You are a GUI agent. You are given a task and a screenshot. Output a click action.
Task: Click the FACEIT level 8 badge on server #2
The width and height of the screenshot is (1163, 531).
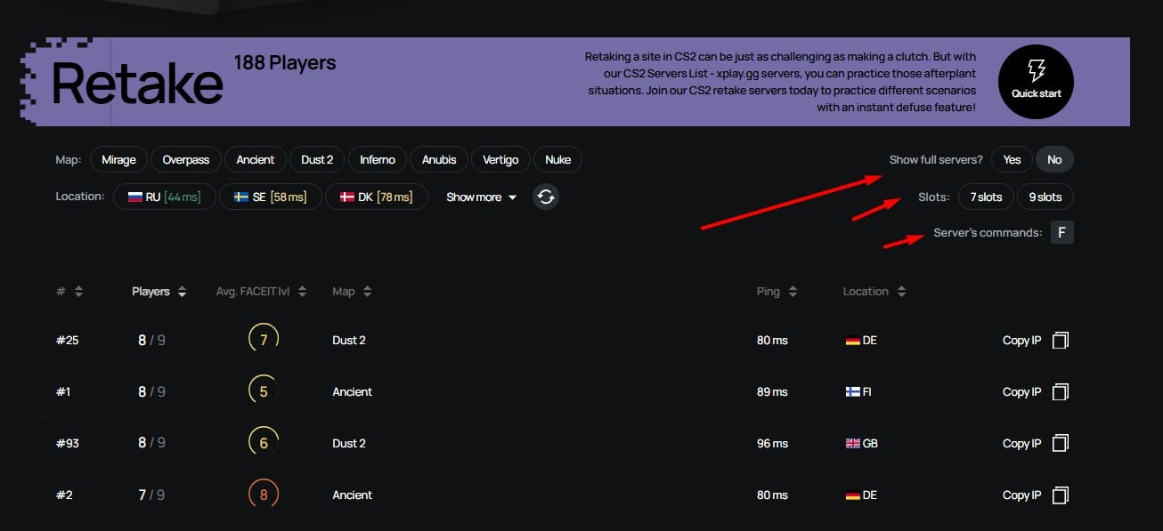coord(264,495)
